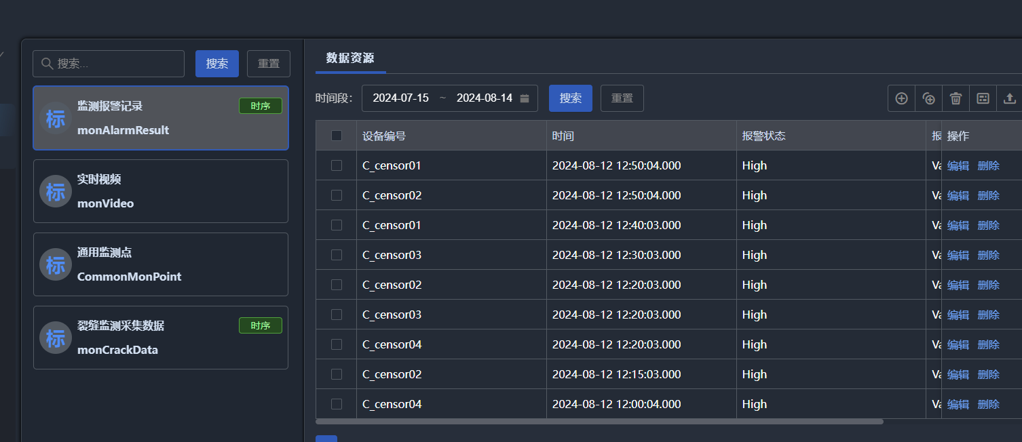Check the C_censor02 row at 12:50:04
This screenshot has height=442, width=1022.
337,195
